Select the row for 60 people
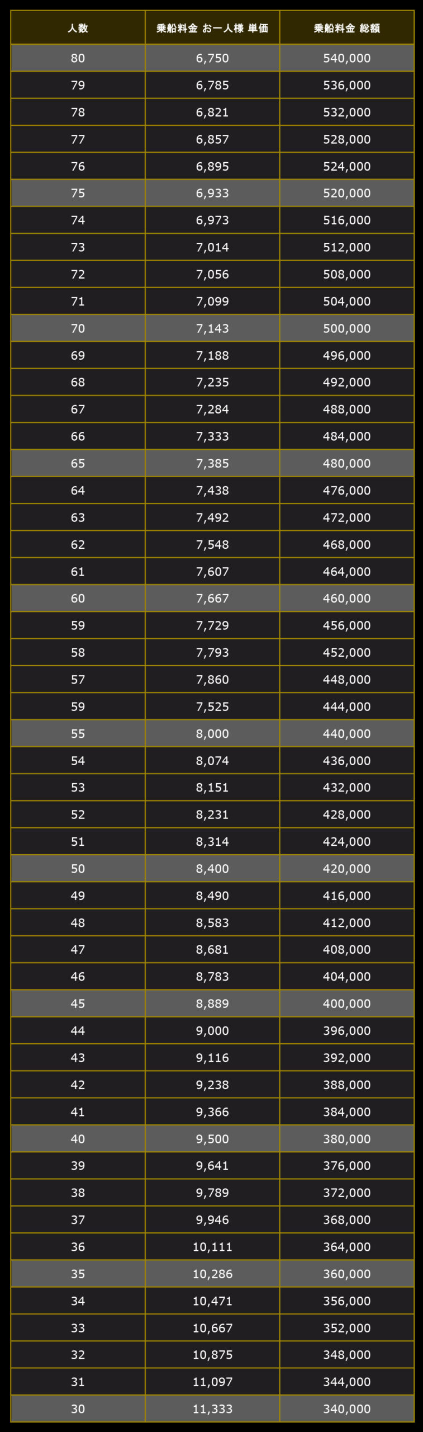 [x=212, y=599]
